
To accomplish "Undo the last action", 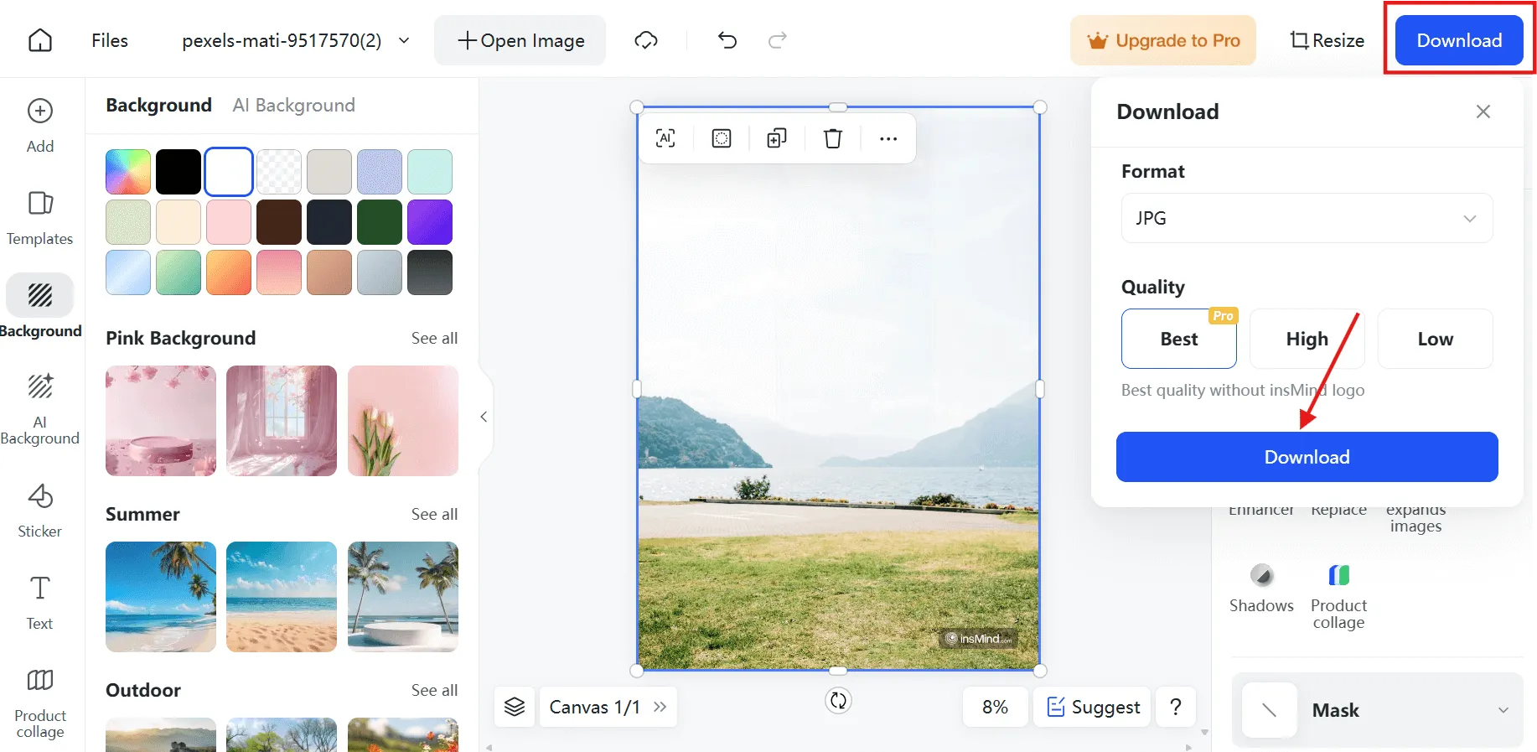I will click(727, 40).
